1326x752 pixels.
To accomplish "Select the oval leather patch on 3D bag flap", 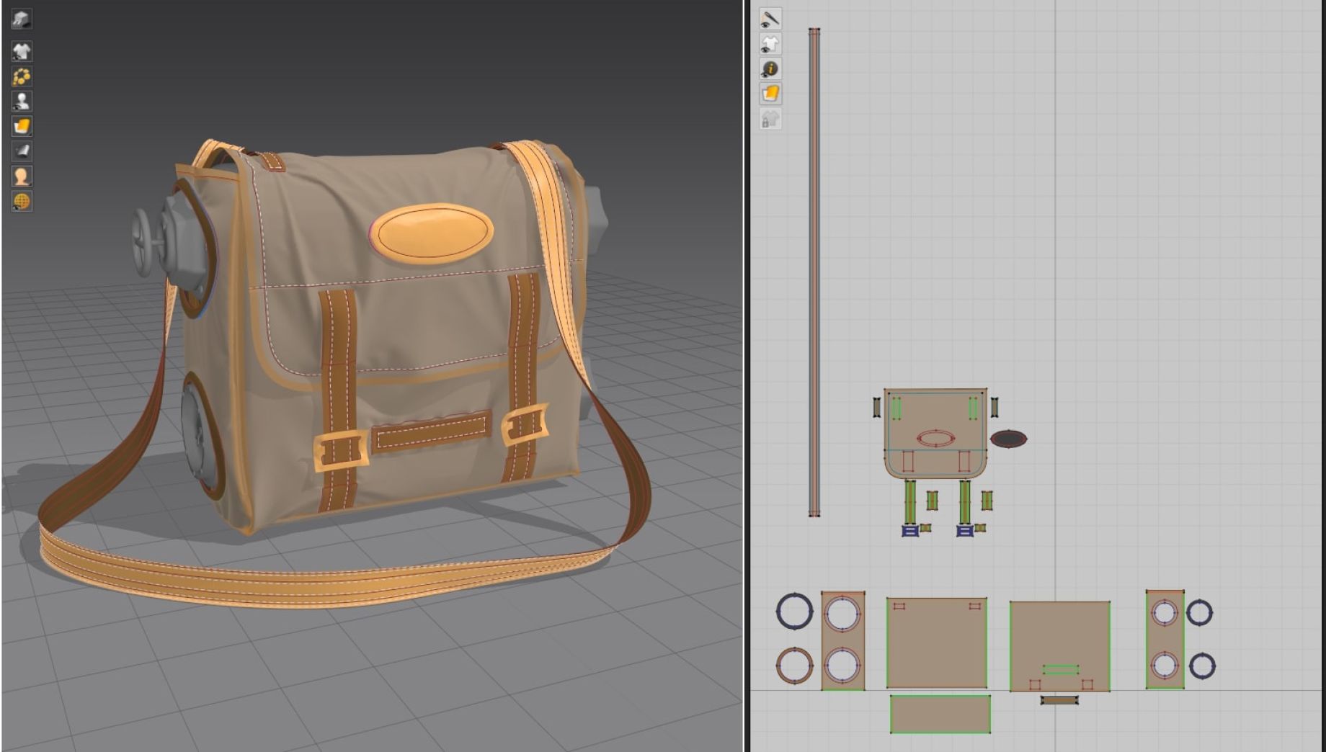I will [x=431, y=233].
